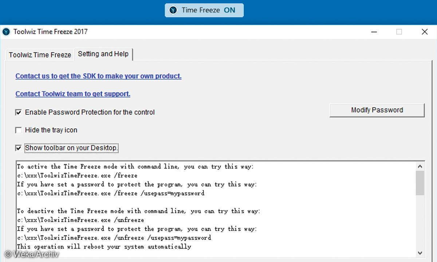437x262 pixels.
Task: Click the command line ending in '/freeze' only
Action: 77,175
